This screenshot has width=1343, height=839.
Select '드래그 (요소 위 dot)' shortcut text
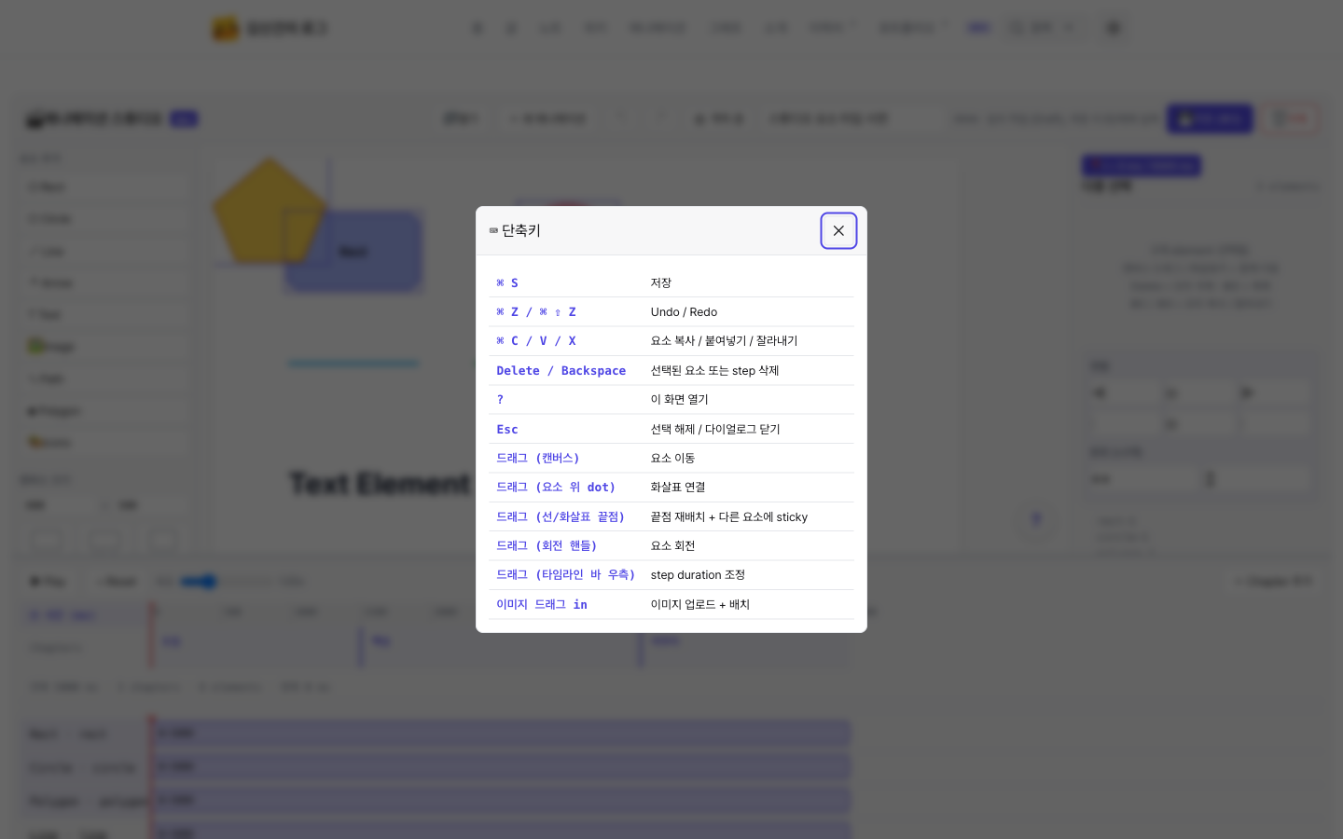tap(556, 488)
